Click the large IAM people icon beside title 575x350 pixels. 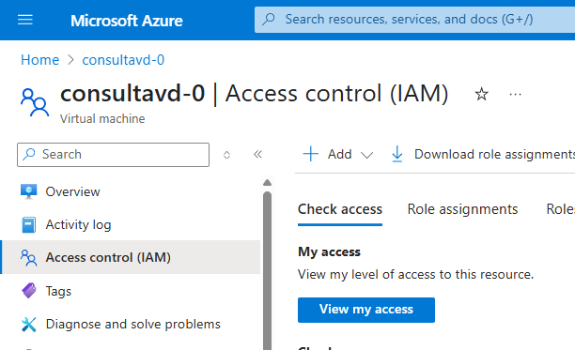(35, 102)
